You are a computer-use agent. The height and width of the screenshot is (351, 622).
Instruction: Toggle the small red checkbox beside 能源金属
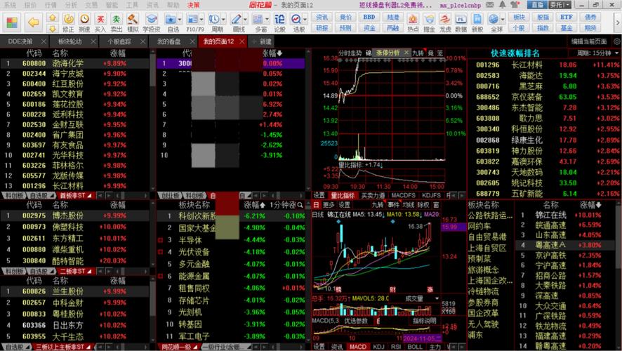click(x=160, y=276)
